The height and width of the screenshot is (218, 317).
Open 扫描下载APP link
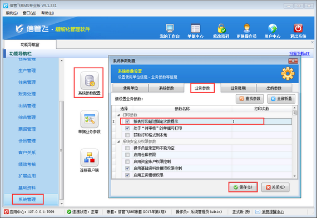click(x=299, y=53)
